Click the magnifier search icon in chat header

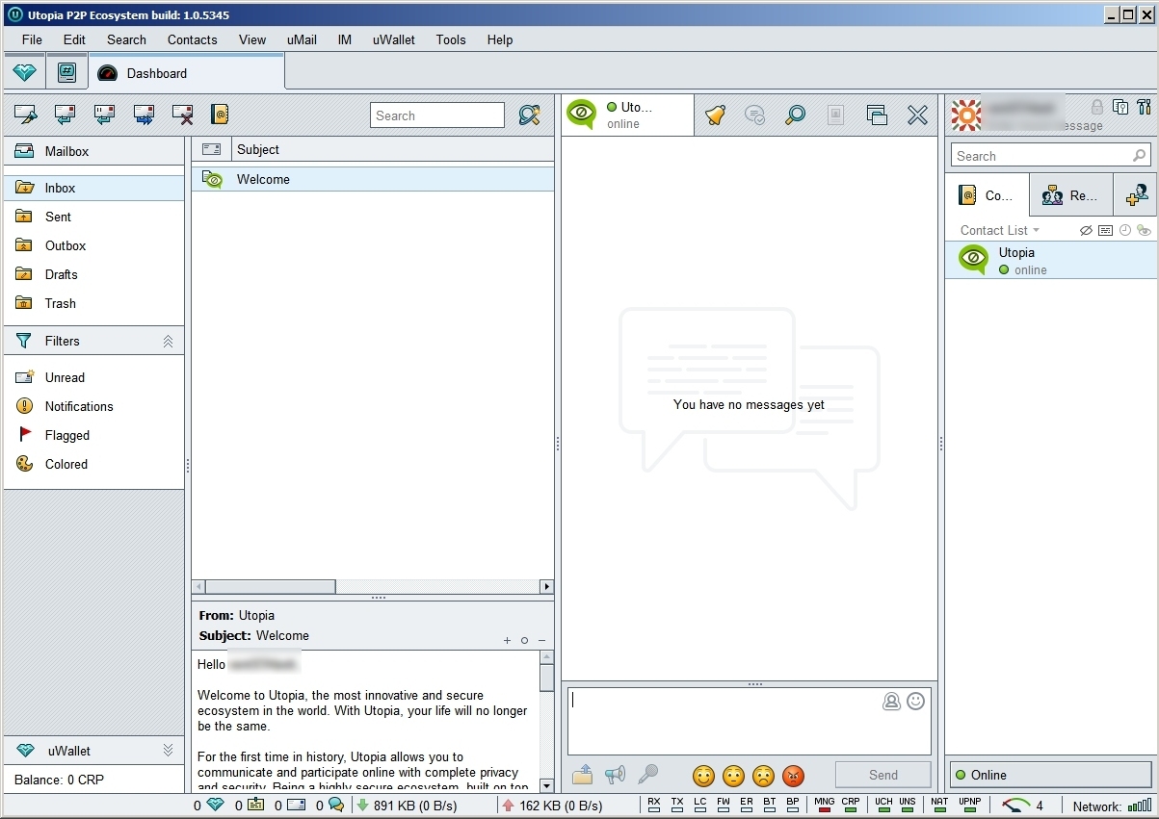tap(795, 115)
